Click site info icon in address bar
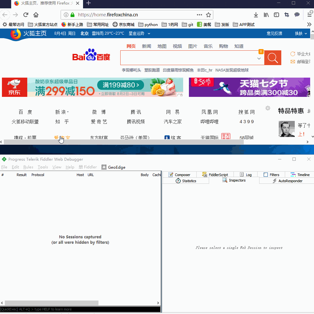The image size is (314, 314). 66,15
